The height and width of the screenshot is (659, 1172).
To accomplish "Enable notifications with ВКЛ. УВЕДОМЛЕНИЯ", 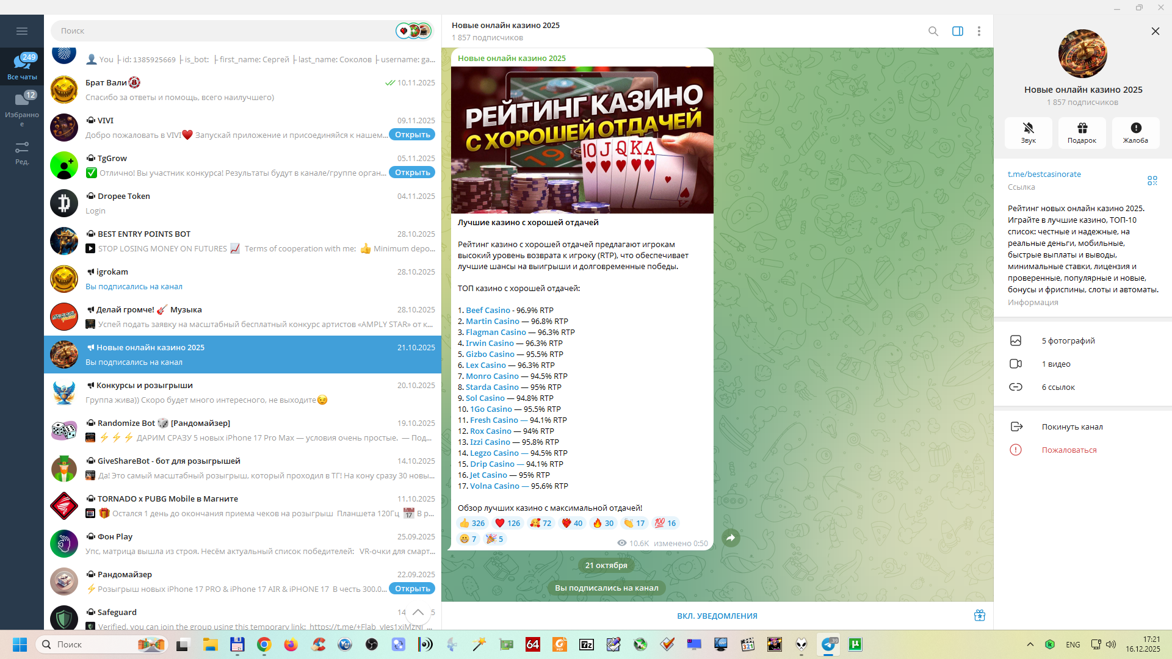I will (x=717, y=616).
